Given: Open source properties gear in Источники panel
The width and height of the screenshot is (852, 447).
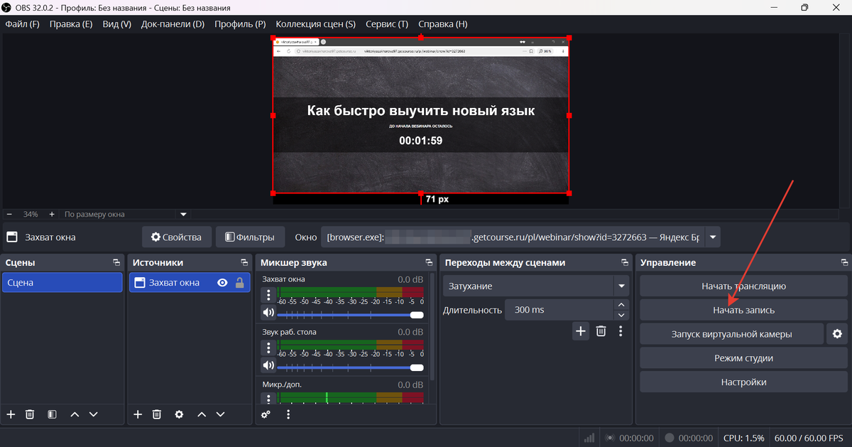Looking at the screenshot, I should (x=179, y=414).
